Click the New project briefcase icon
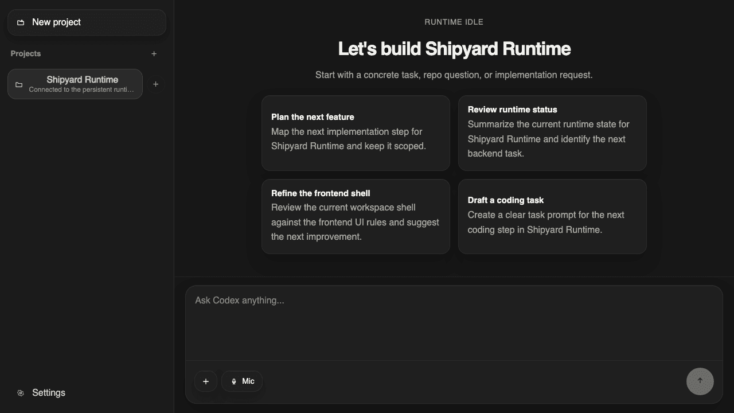The height and width of the screenshot is (413, 734). click(21, 22)
